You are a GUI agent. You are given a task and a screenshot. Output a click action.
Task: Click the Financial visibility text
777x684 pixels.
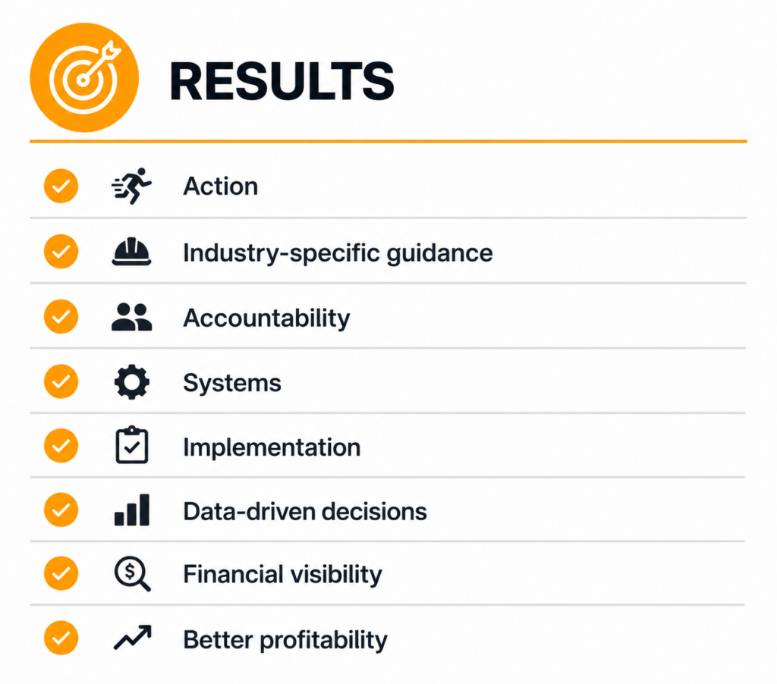coord(282,576)
